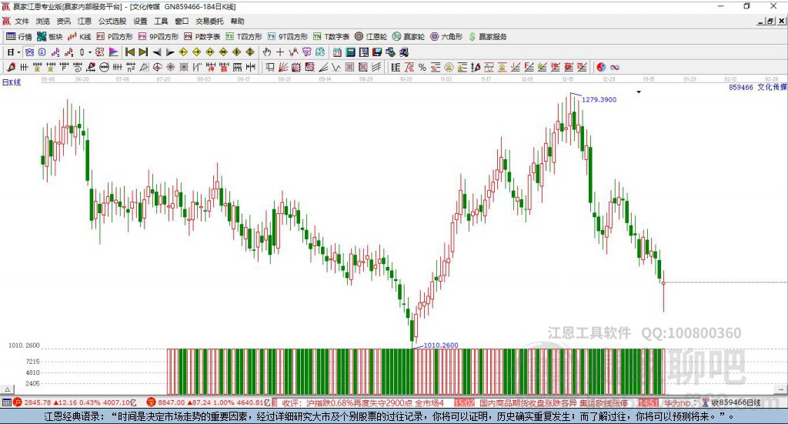Jump to first bar with skip-back icon
The width and height of the screenshot is (788, 424).
pyautogui.click(x=130, y=52)
